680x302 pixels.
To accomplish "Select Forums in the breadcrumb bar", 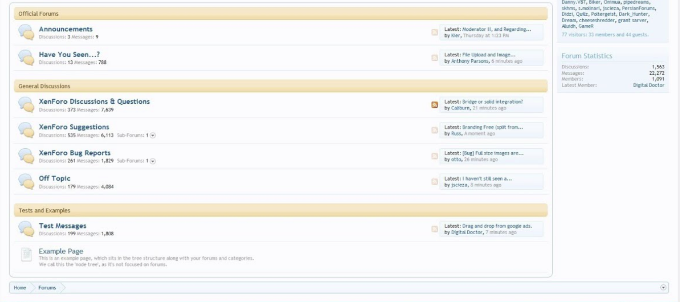I will point(47,288).
